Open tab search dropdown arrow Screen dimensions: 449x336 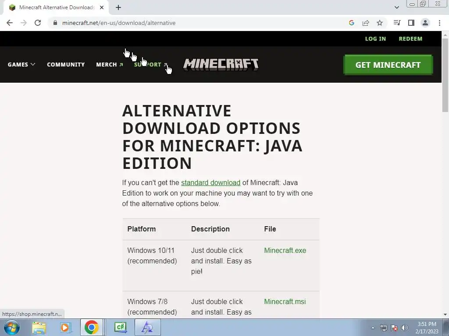click(x=396, y=7)
